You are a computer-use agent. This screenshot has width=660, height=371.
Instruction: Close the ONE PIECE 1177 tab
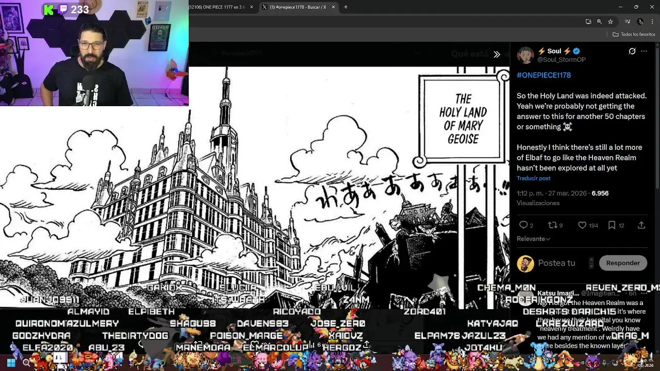252,7
